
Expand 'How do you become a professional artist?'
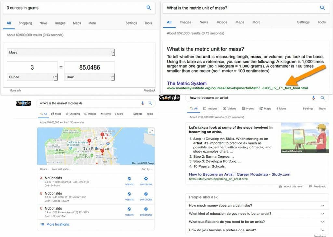coord(257,230)
